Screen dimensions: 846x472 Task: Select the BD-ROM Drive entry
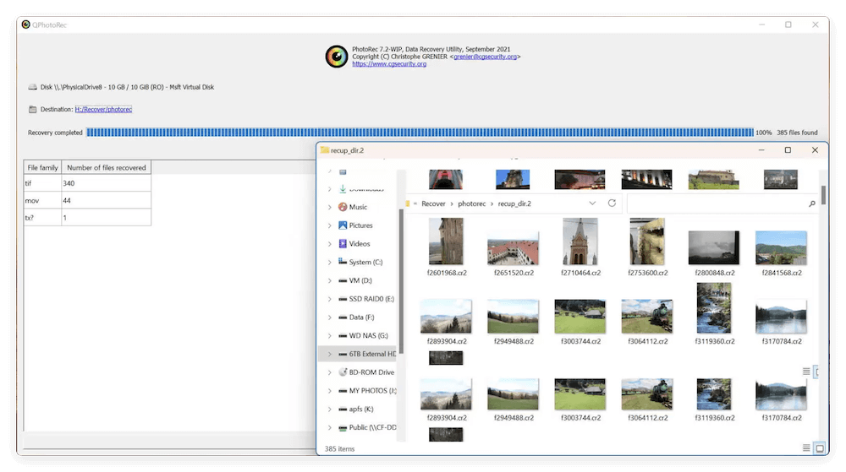pyautogui.click(x=365, y=372)
